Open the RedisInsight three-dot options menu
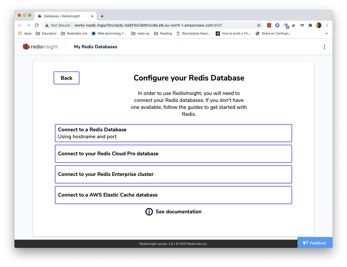 pyautogui.click(x=324, y=47)
